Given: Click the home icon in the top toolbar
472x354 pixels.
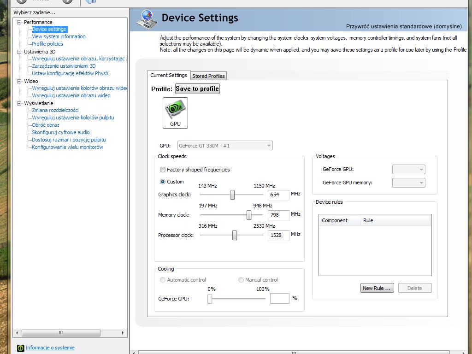Looking at the screenshot, I should [x=91, y=1].
